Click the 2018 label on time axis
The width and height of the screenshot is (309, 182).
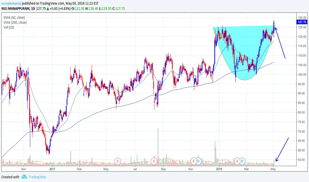[x=219, y=169]
